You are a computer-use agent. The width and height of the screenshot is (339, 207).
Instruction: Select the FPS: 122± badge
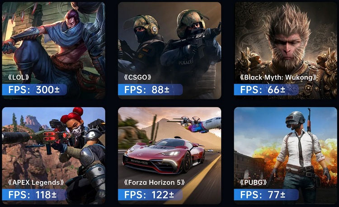[150, 195]
